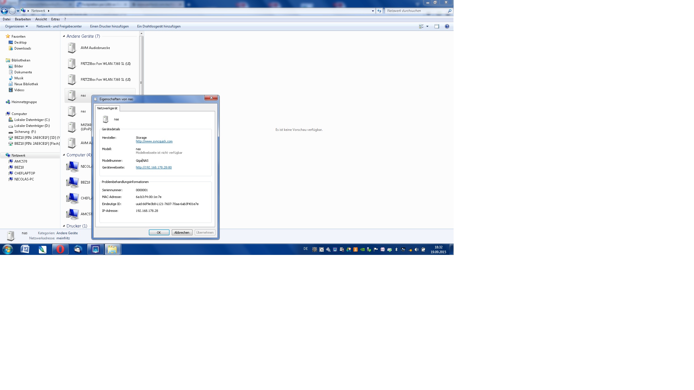Open the http://192.168.178.28:80 device link
The width and height of the screenshot is (694, 390).
point(154,167)
